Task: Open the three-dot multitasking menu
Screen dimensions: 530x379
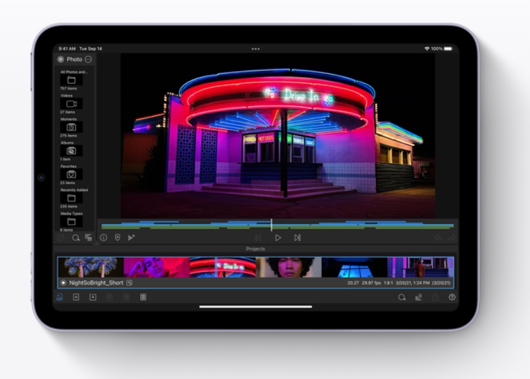Action: [256, 49]
